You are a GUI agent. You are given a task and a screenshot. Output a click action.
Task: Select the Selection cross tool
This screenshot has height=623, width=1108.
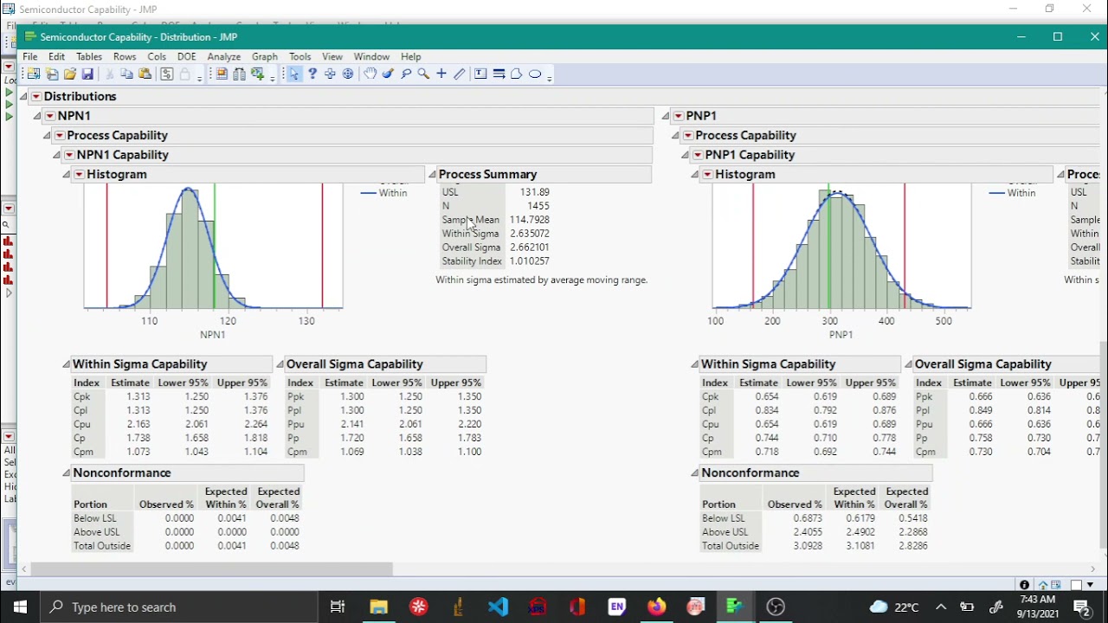click(330, 74)
